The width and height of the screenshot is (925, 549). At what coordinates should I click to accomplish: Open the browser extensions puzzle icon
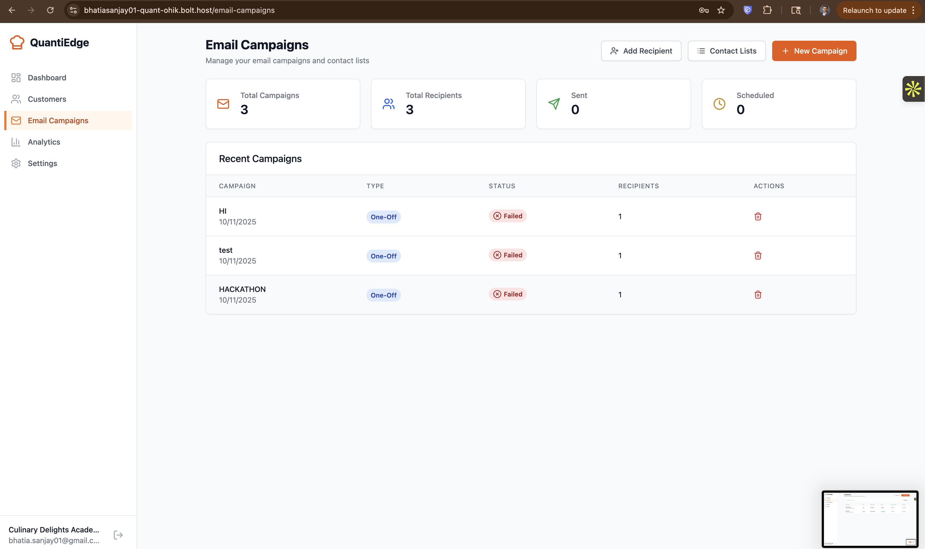click(x=767, y=10)
